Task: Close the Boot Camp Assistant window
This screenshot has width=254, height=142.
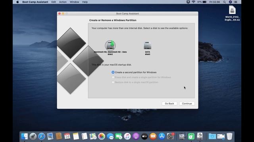Action: (x=60, y=13)
